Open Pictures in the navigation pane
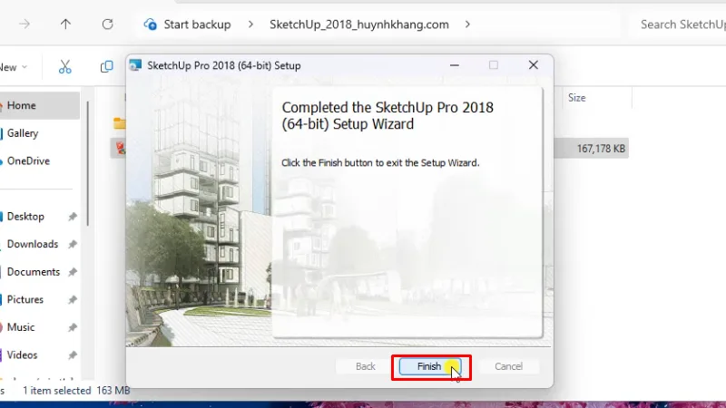 (25, 300)
